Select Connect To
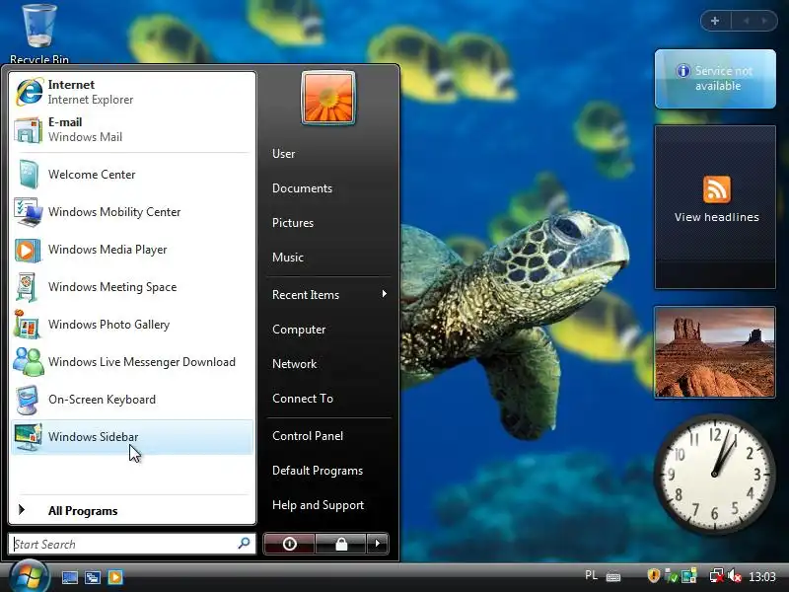The image size is (789, 592). coord(328,399)
